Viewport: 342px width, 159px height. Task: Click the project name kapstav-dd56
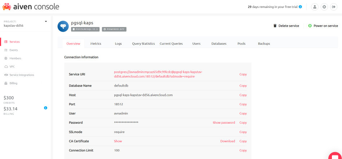click(x=13, y=25)
